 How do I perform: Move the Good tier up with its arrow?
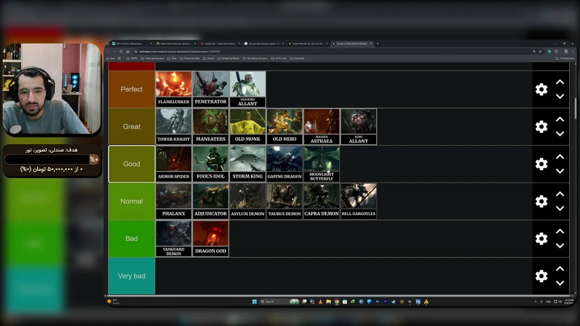click(x=560, y=157)
